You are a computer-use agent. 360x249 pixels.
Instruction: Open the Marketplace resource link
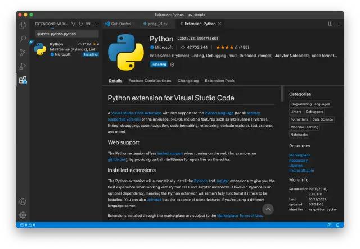(300, 155)
